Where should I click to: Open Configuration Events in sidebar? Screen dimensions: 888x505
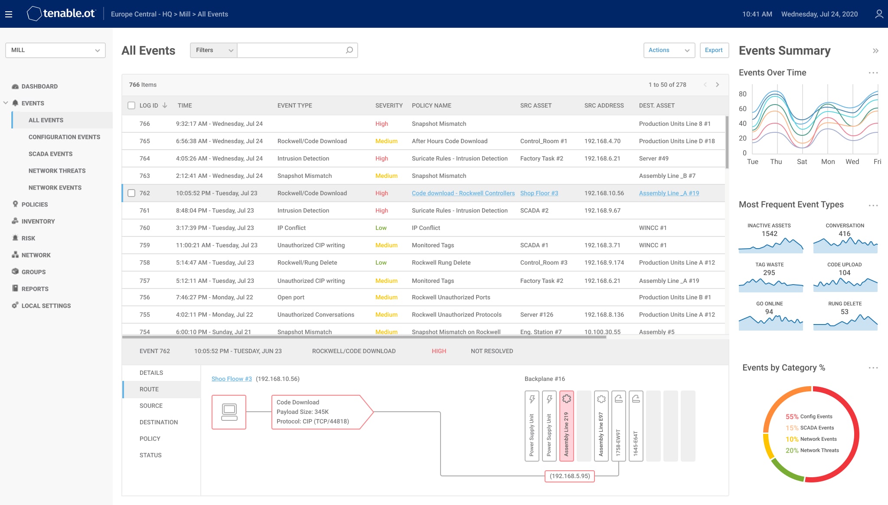click(64, 137)
